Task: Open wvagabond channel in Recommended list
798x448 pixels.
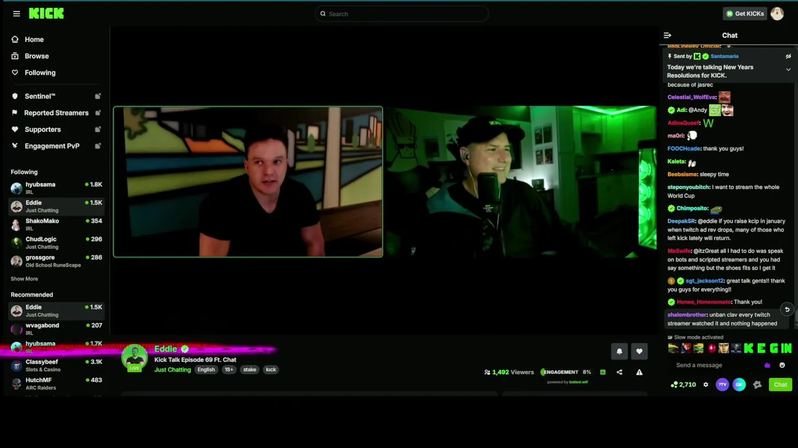Action: click(56, 329)
